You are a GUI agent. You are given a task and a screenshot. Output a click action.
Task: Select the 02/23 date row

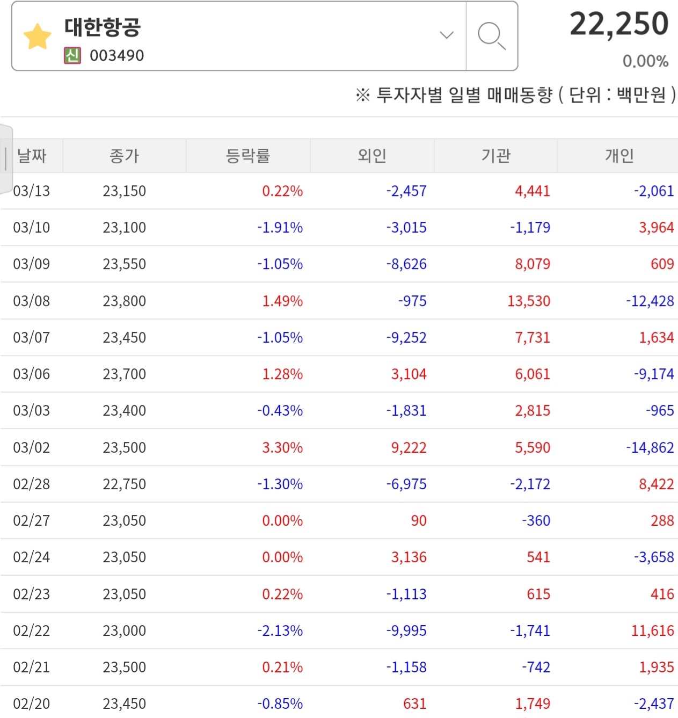click(339, 594)
